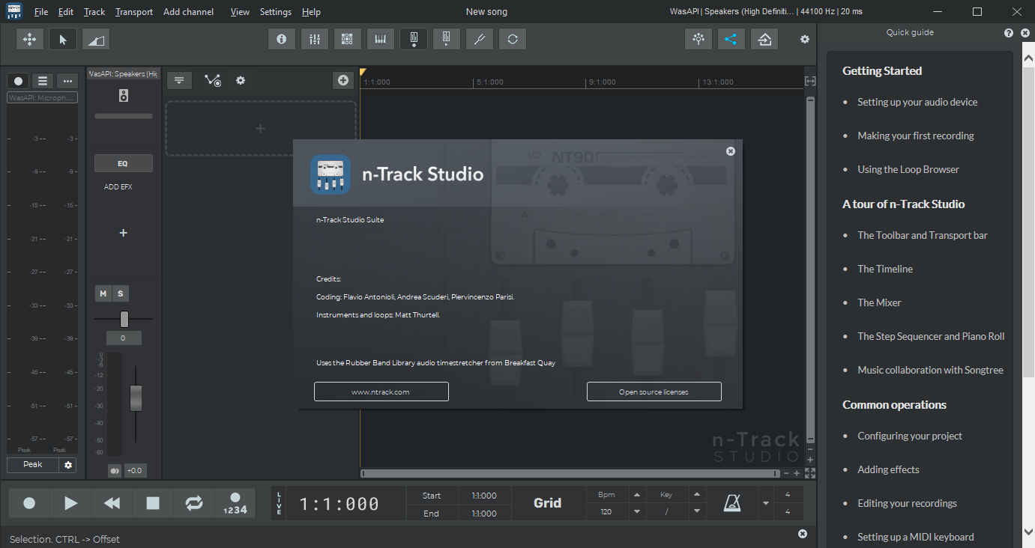Solo the channel with S button
Viewport: 1035px width, 548px height.
click(x=120, y=293)
